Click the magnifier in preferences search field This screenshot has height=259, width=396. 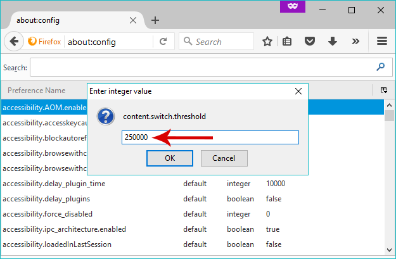(381, 67)
